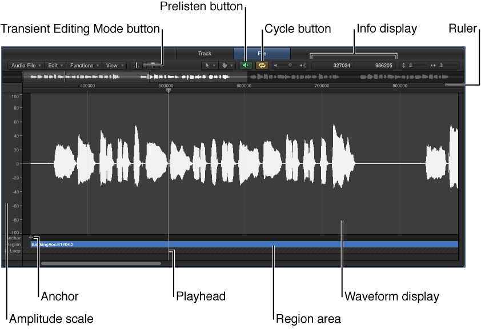481x329 pixels.
Task: Toggle the yellow Cycle loop button
Action: tap(262, 65)
